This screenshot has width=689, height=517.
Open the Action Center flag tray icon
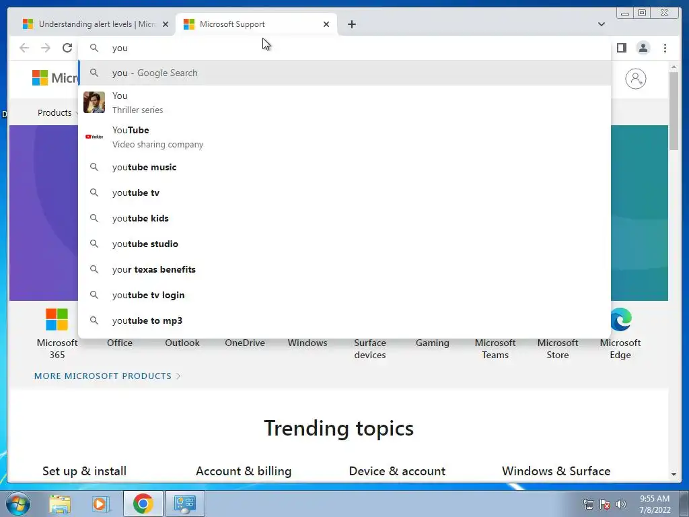tap(605, 504)
